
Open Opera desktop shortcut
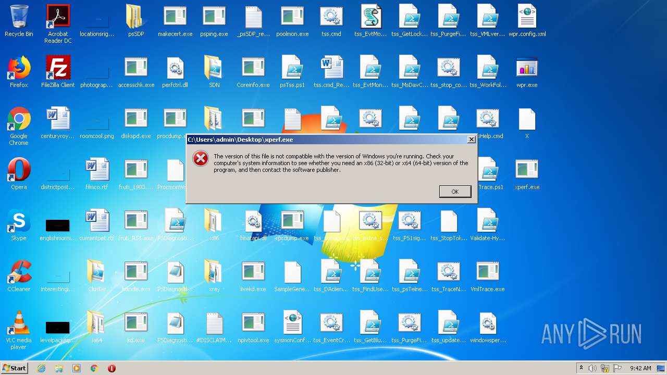tap(19, 174)
